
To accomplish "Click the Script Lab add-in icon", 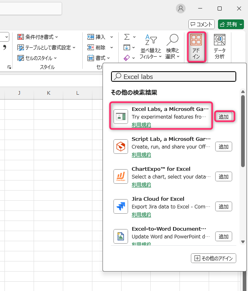I will pos(120,147).
